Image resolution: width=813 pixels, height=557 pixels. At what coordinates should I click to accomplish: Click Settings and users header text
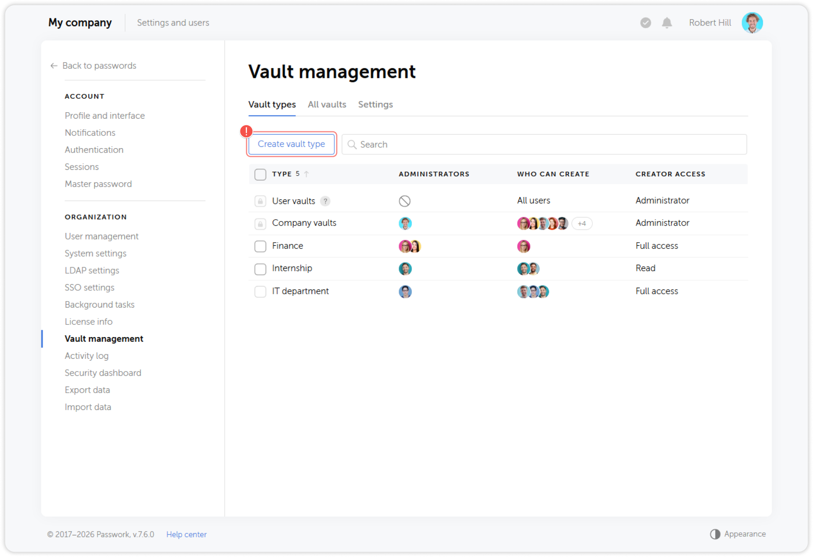point(173,23)
